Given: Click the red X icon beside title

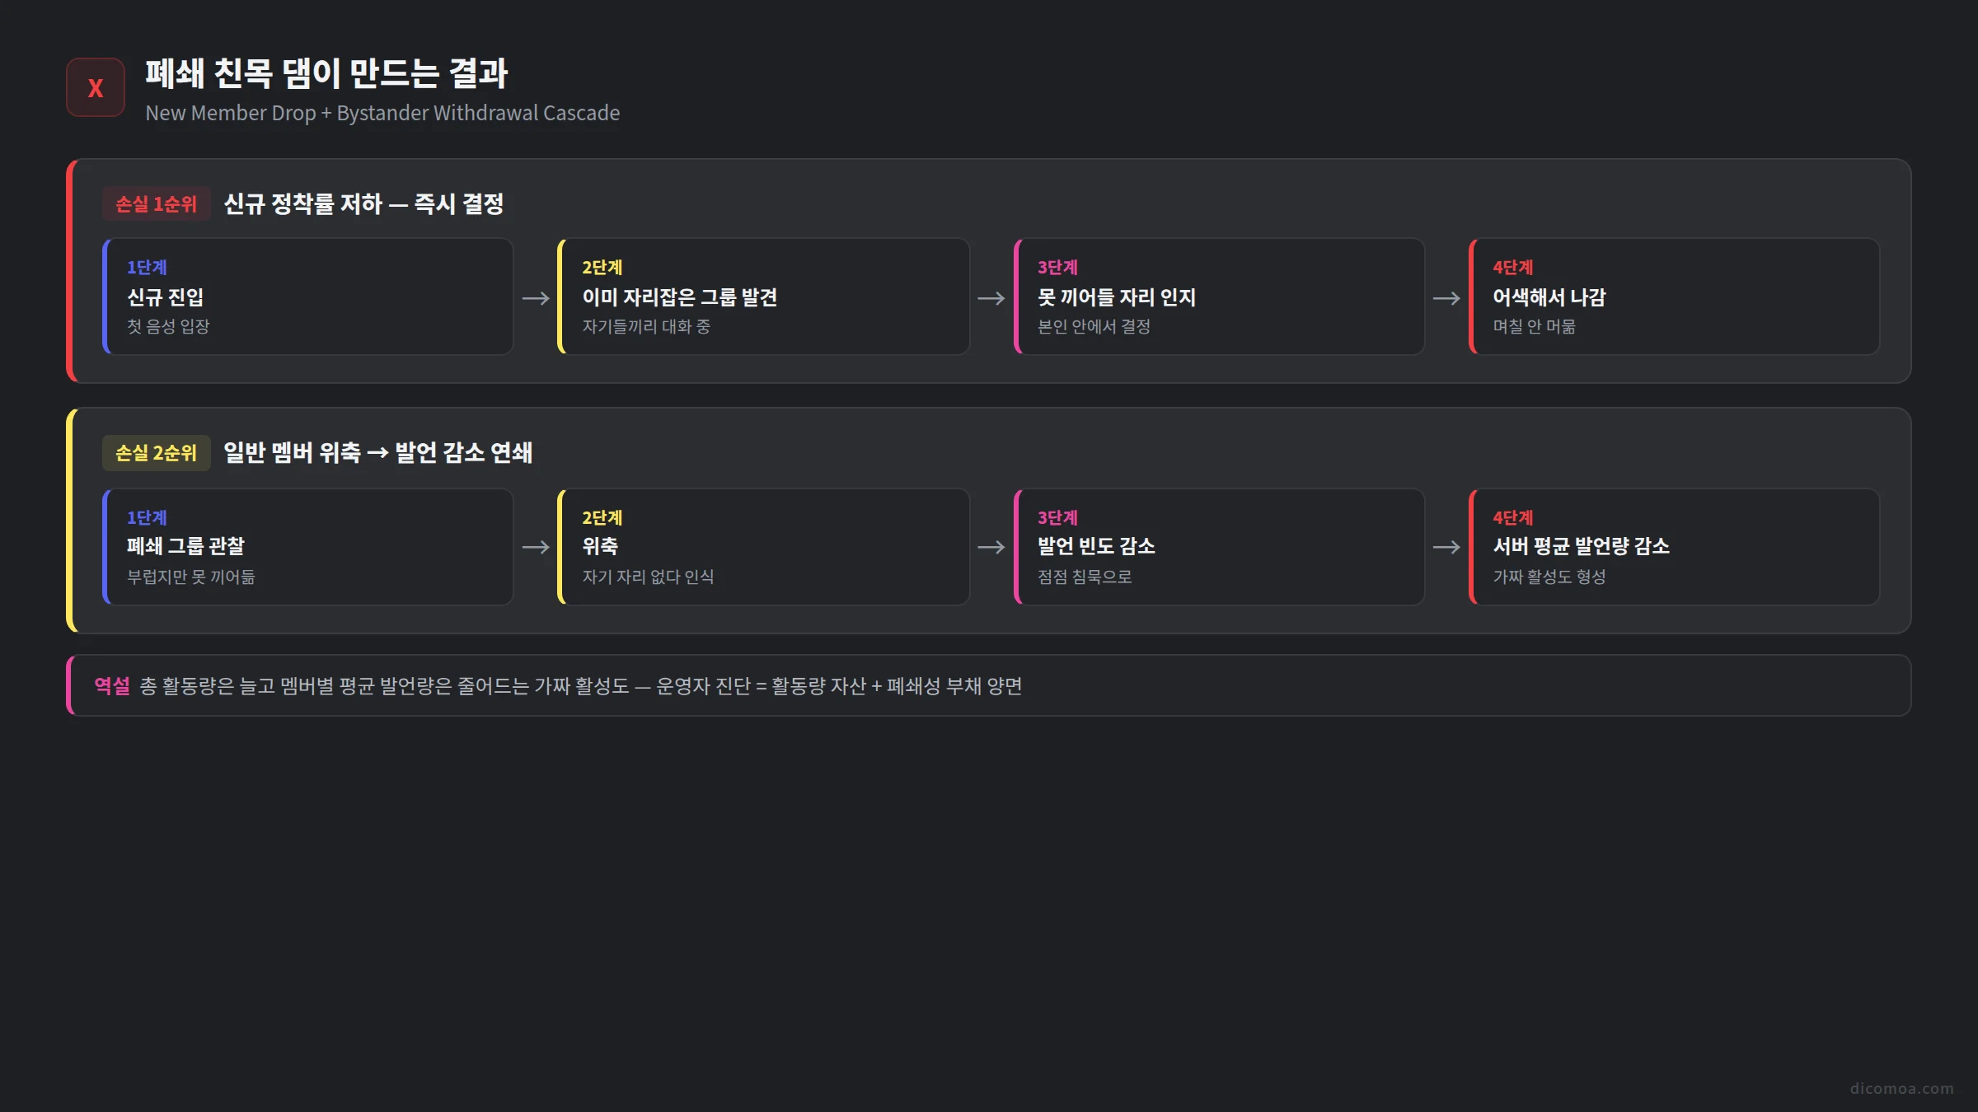Looking at the screenshot, I should point(96,87).
